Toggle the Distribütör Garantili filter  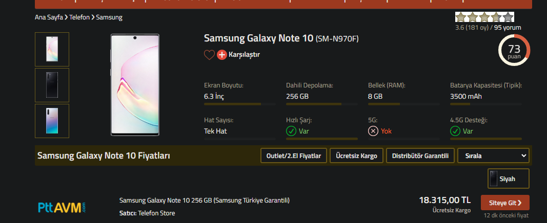(420, 155)
